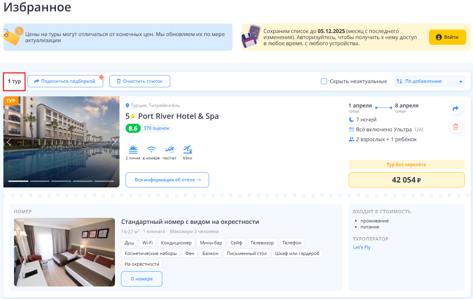
Task: Open Вся информация об отеле link
Action: point(167,180)
